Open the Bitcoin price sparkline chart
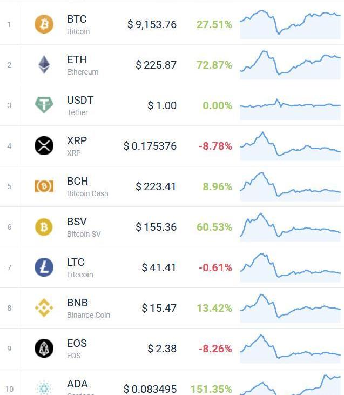 click(290, 24)
